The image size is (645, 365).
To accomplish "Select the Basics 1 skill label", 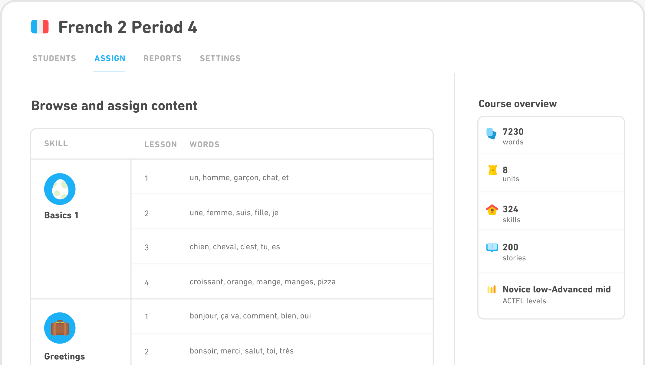I will [61, 215].
